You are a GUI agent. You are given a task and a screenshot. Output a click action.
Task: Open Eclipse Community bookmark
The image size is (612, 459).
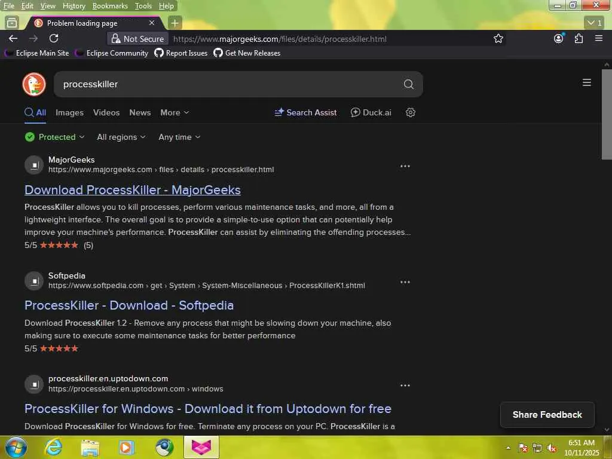point(112,53)
